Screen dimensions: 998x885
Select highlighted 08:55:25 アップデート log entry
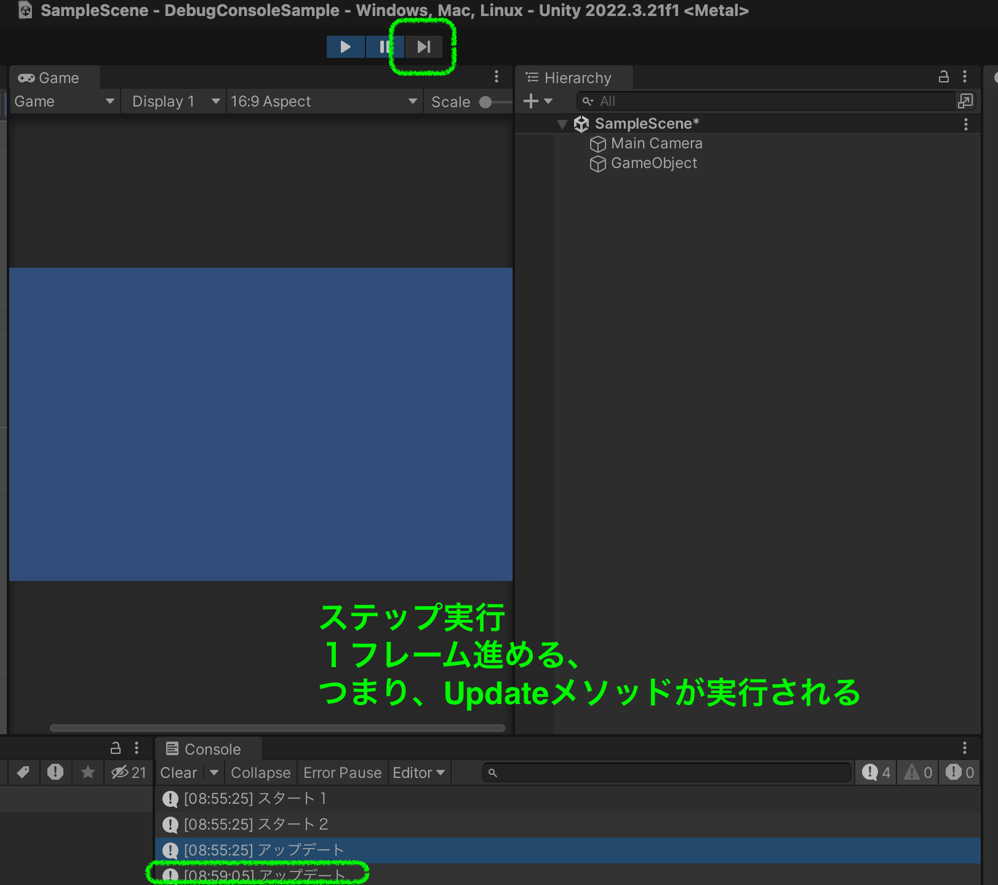[x=567, y=850]
